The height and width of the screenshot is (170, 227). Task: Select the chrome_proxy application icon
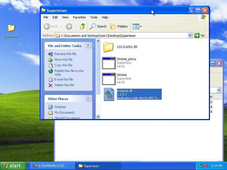click(109, 63)
